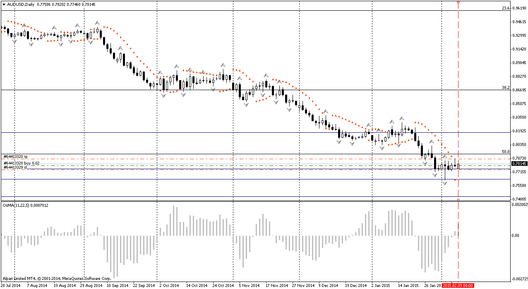This screenshot has width=528, height=289.
Task: Select the stop-loss label #64413320 sl
Action: (x=15, y=167)
